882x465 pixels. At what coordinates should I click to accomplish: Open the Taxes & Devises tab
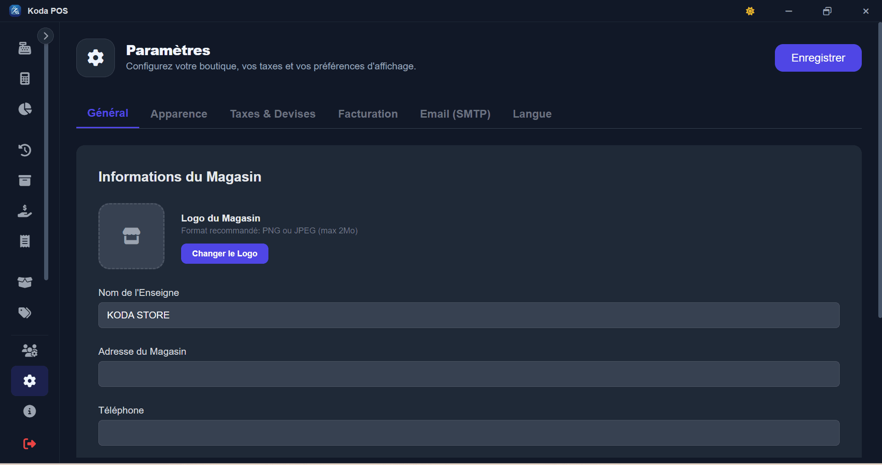coord(273,114)
